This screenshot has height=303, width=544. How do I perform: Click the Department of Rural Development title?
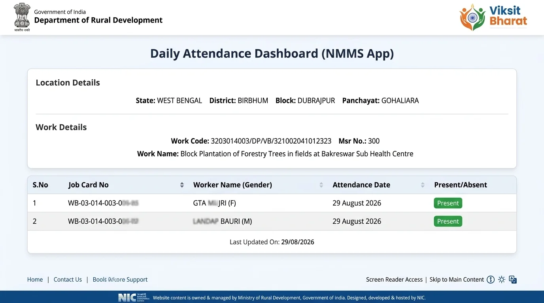point(98,20)
